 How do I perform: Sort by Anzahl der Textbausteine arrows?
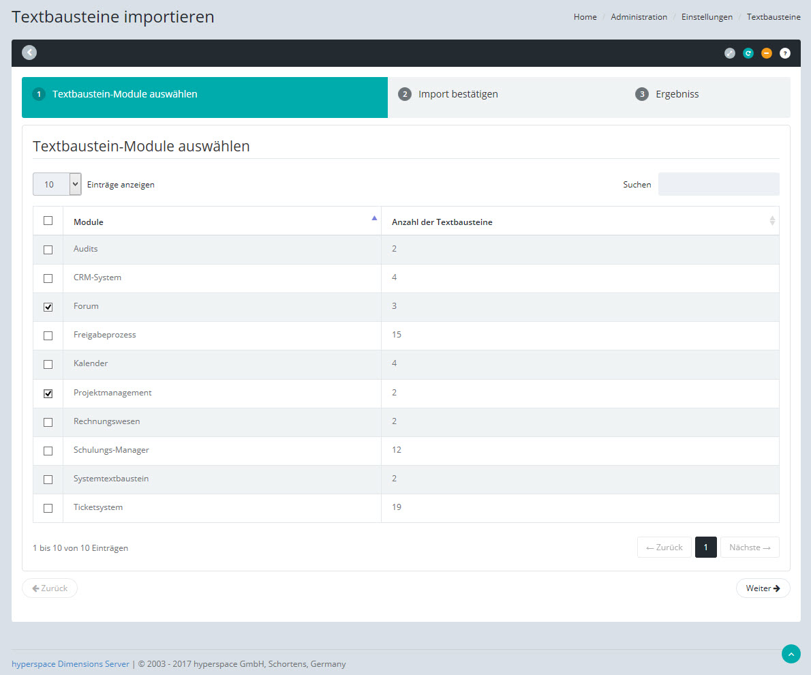point(771,221)
